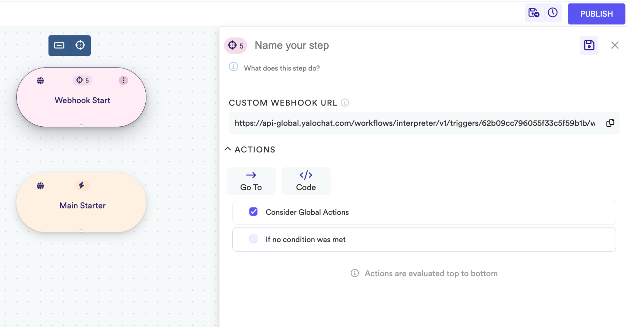Uncheck Consider Global Actions checkbox
The image size is (627, 327).
point(254,212)
